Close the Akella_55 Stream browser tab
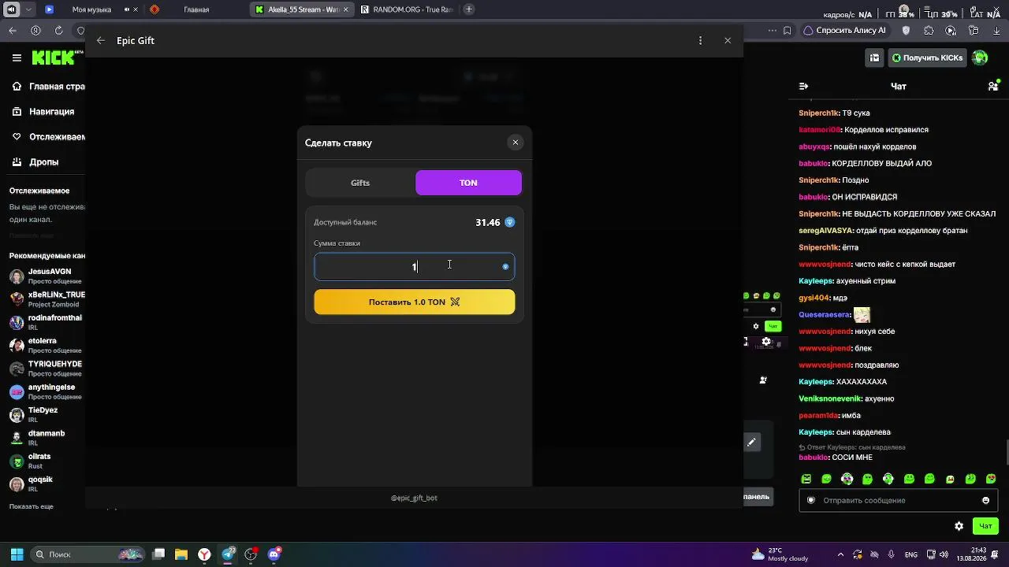Image resolution: width=1009 pixels, height=567 pixels. point(345,9)
